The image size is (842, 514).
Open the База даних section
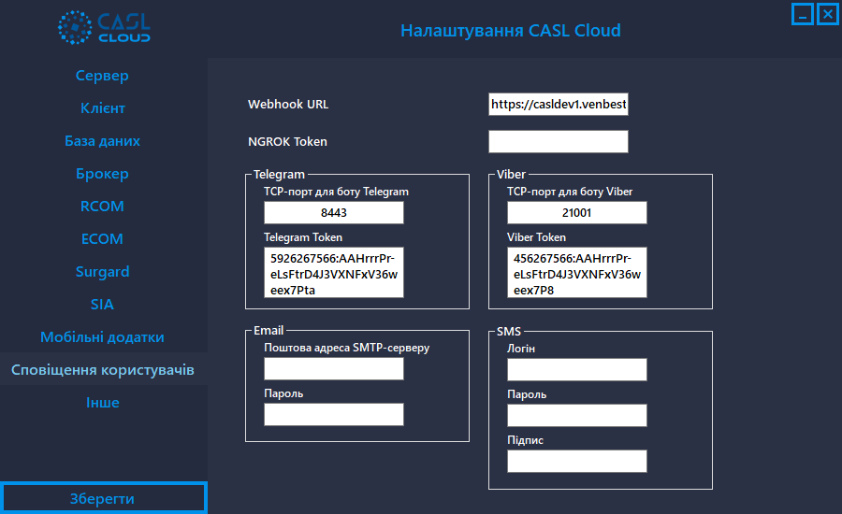tap(102, 140)
